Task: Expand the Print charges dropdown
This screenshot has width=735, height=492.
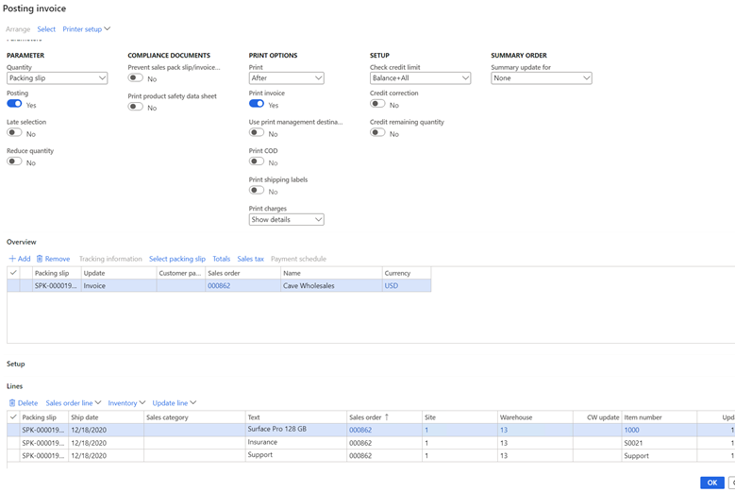Action: pyautogui.click(x=286, y=220)
